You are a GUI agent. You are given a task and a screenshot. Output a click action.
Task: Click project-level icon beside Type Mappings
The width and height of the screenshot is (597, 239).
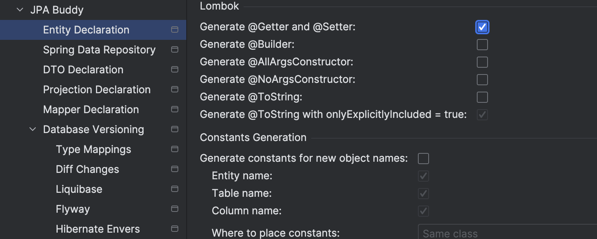point(174,149)
